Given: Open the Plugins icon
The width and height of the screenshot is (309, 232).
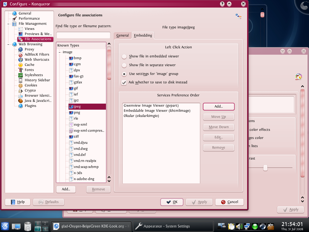Looking at the screenshot, I should [21, 106].
